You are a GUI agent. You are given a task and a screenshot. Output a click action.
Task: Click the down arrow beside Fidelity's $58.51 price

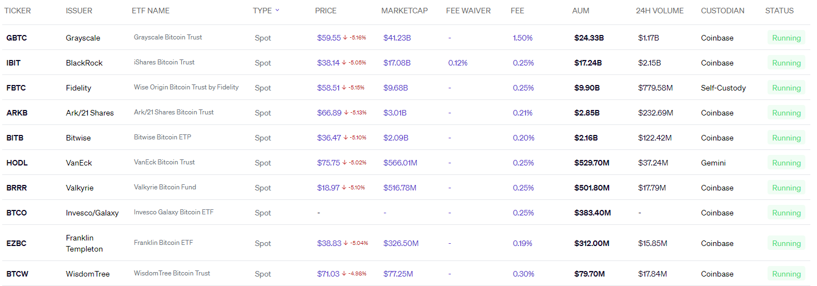[x=345, y=88]
